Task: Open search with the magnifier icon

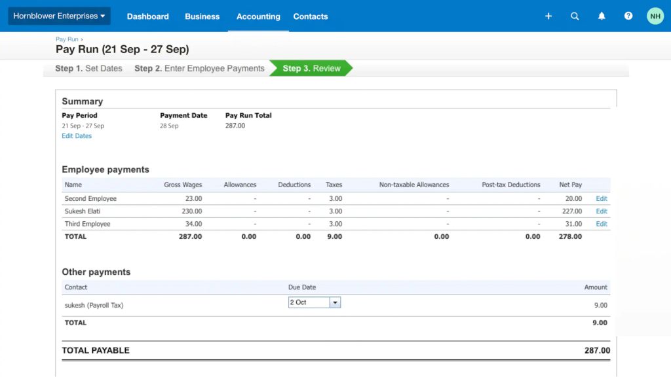Action: click(x=575, y=16)
